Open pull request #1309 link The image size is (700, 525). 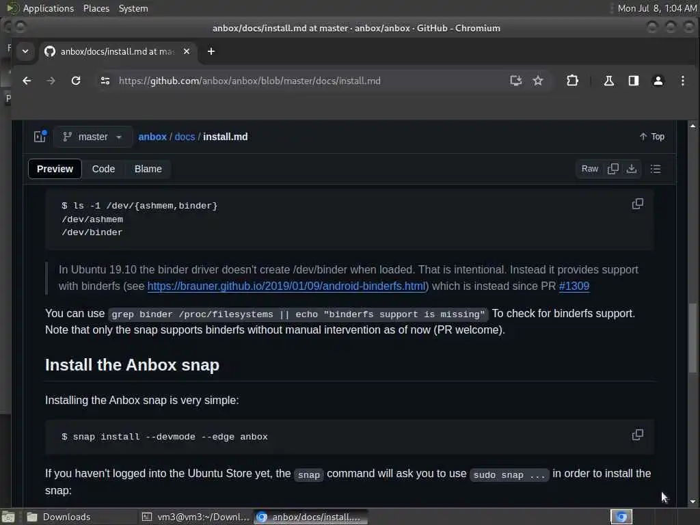574,286
